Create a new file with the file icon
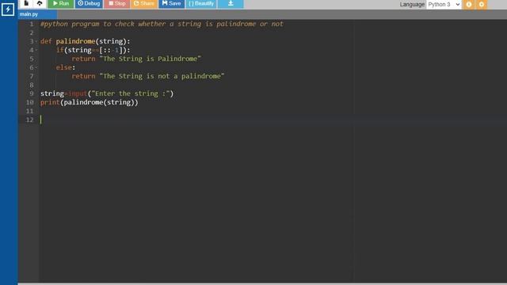 (x=26, y=3)
